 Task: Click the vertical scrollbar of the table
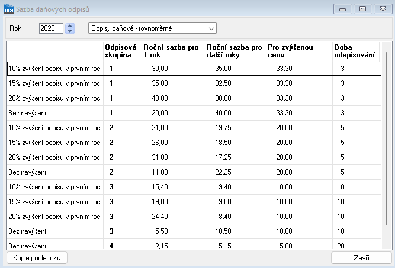(x=387, y=138)
